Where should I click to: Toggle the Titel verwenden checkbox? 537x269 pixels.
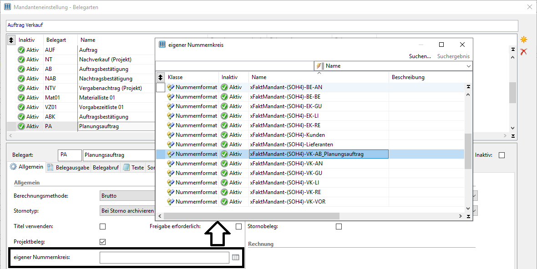(x=102, y=227)
